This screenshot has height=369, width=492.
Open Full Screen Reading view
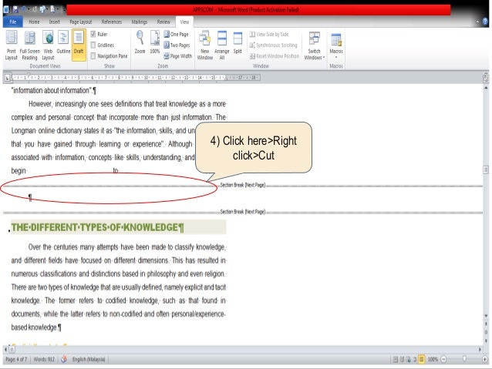click(30, 45)
